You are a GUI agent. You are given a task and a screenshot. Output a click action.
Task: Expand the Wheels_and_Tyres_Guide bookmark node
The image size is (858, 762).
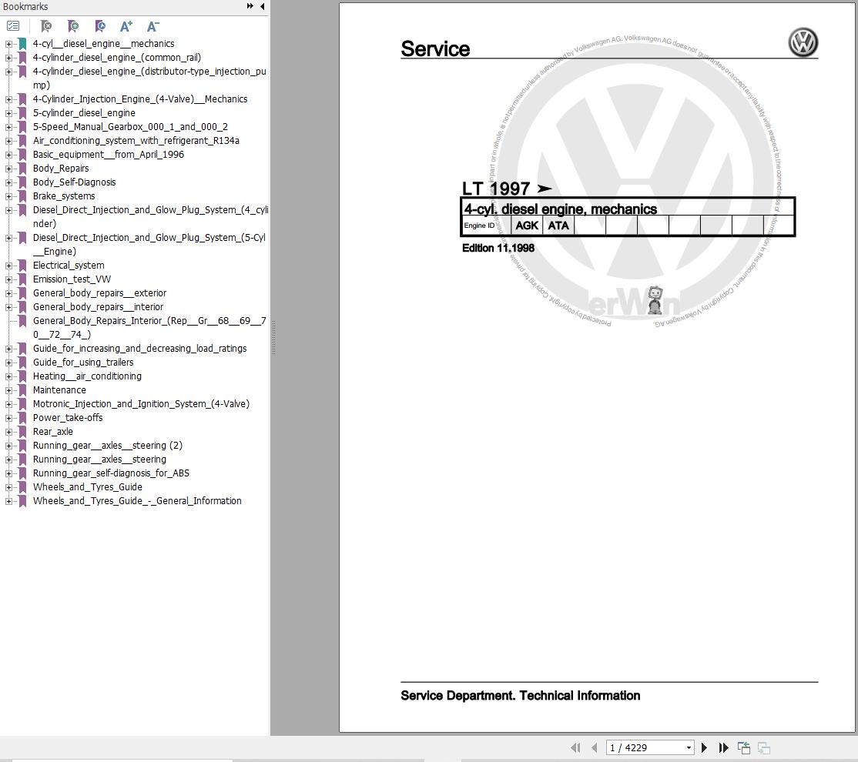tap(8, 487)
